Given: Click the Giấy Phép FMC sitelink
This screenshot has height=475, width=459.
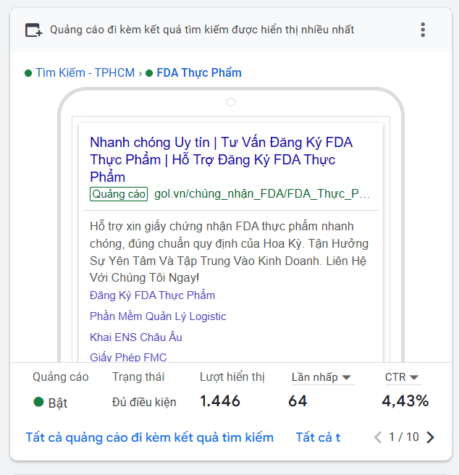Looking at the screenshot, I should [128, 357].
